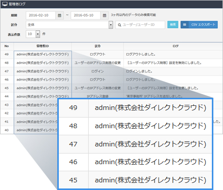This screenshot has width=223, height=190.
Task: Click the CSV エクスポート button
Action: (x=199, y=25)
